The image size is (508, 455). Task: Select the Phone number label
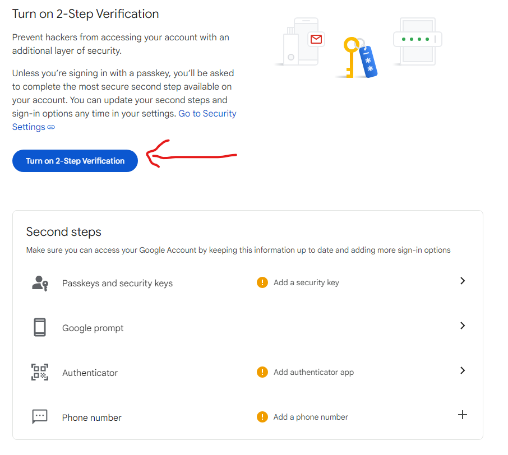point(92,418)
